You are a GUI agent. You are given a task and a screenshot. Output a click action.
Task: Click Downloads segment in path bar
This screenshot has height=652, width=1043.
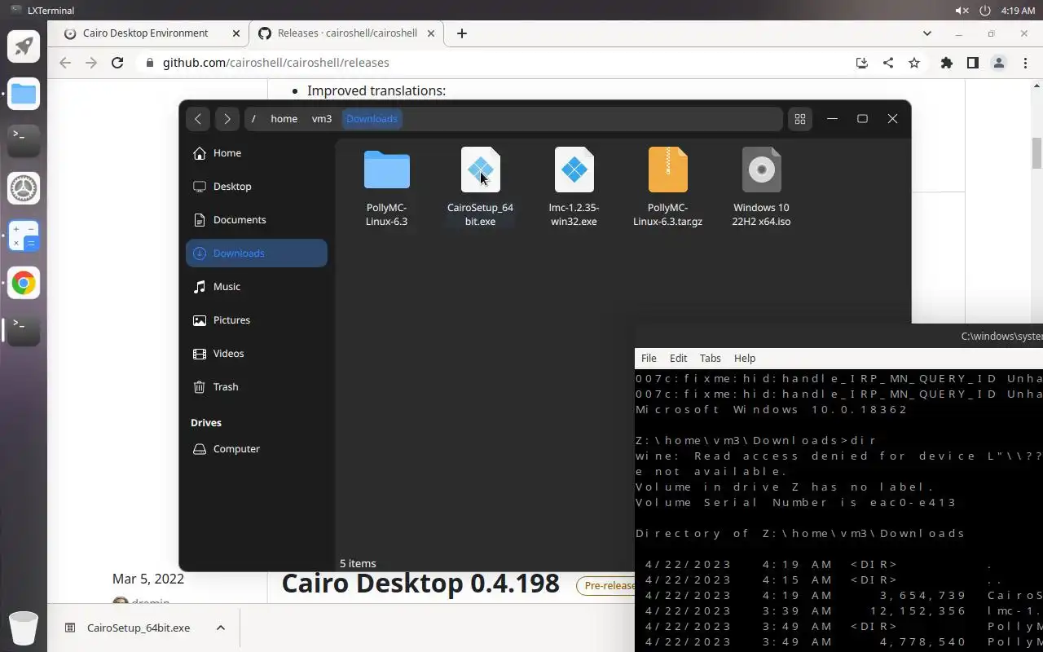coord(372,119)
